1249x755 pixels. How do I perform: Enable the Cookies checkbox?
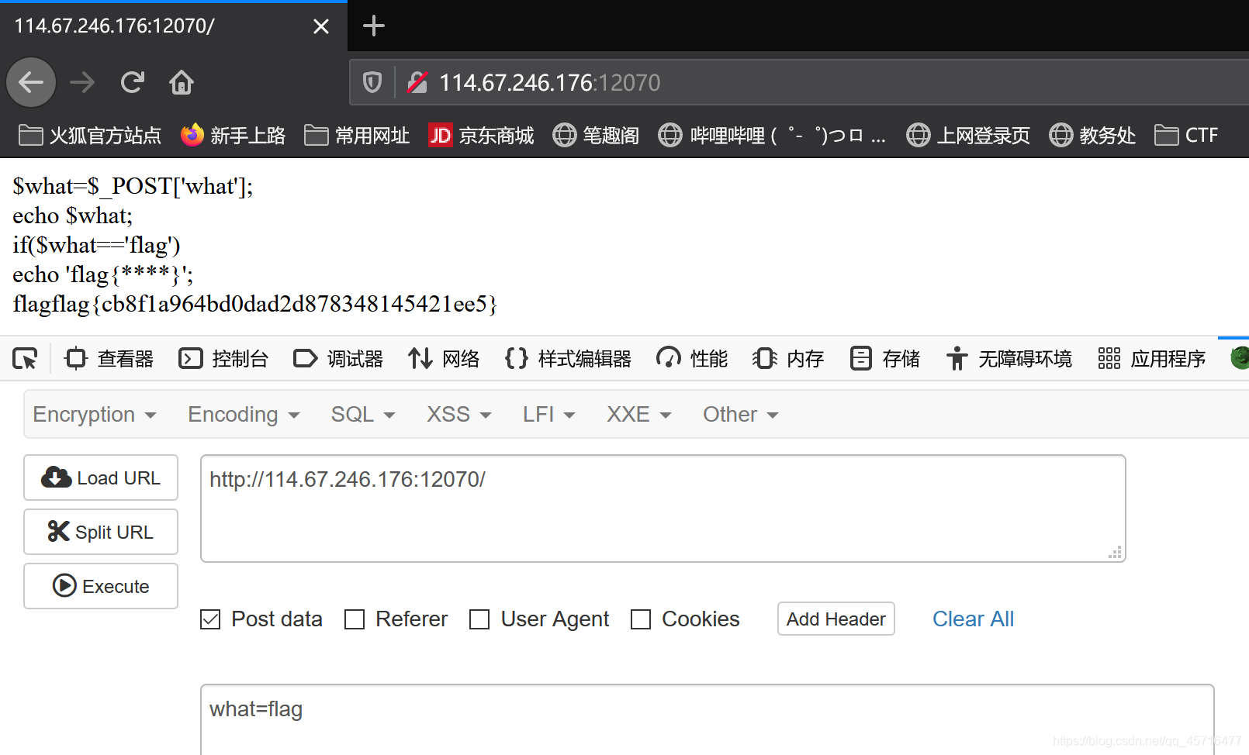point(641,619)
